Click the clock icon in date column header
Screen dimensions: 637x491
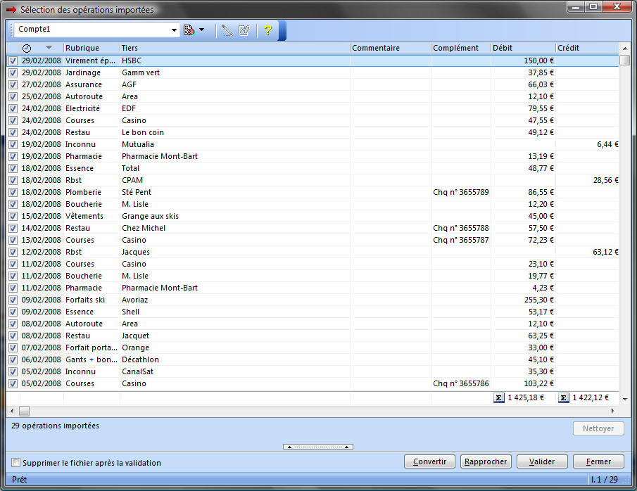(x=27, y=48)
